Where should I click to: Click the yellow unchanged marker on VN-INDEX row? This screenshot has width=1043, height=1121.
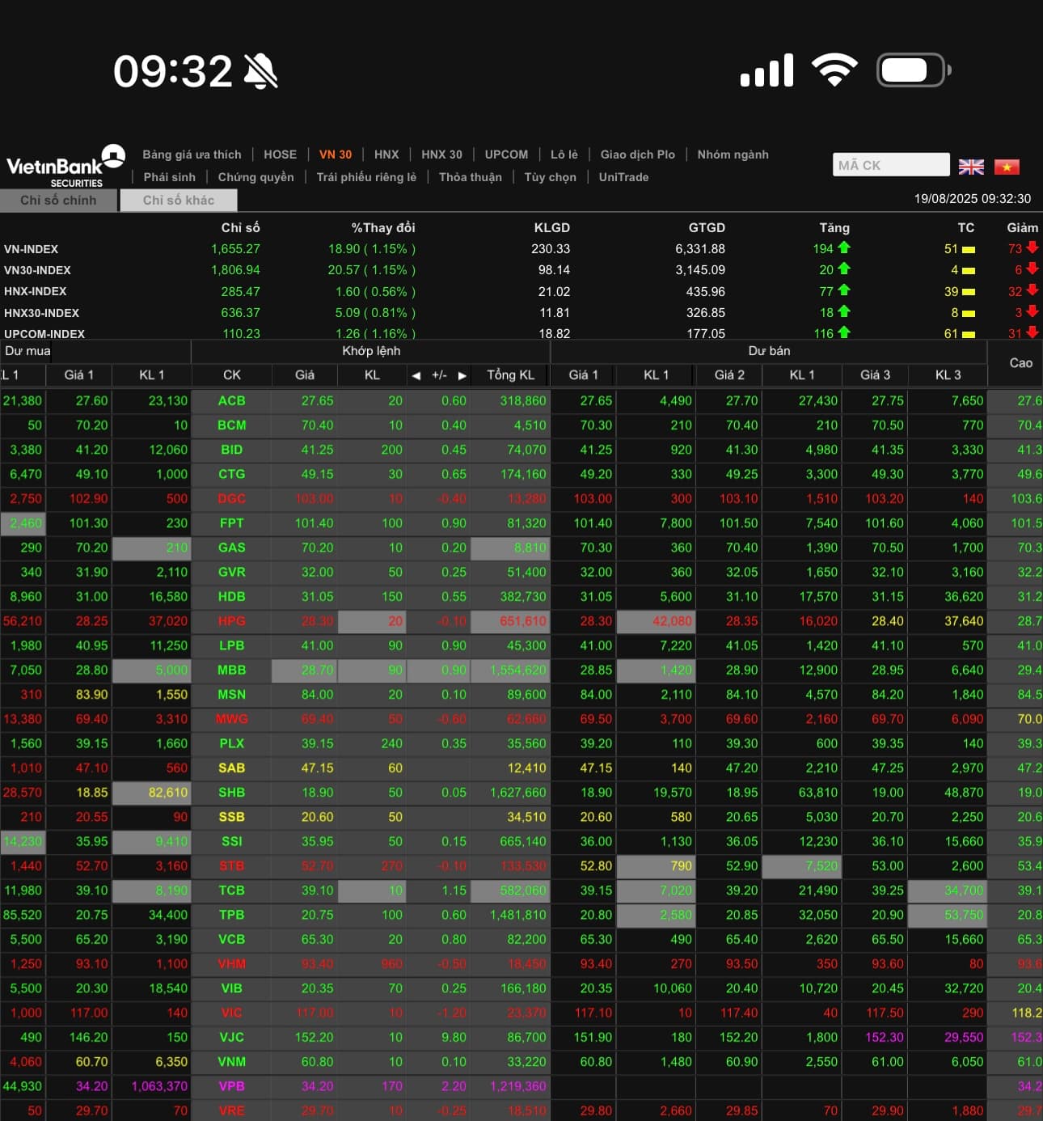968,249
